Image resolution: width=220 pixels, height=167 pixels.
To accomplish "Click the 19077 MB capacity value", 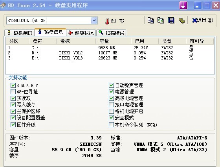I will (x=108, y=53).
